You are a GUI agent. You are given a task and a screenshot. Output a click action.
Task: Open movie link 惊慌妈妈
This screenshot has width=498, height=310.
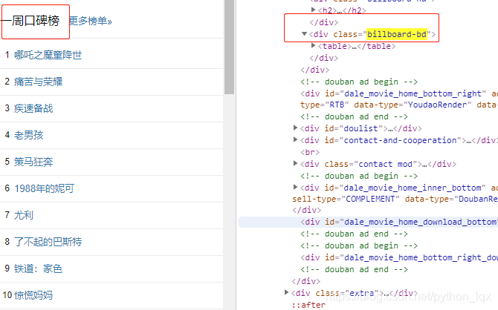(33, 295)
